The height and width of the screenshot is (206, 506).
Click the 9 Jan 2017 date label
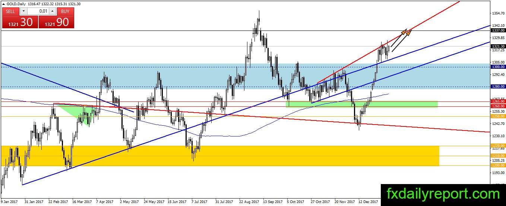9,202
